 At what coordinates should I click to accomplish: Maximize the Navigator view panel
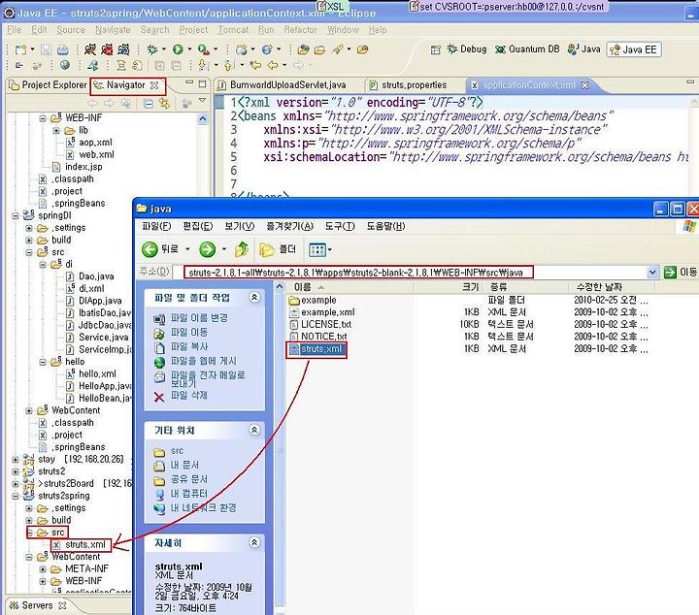click(x=202, y=83)
